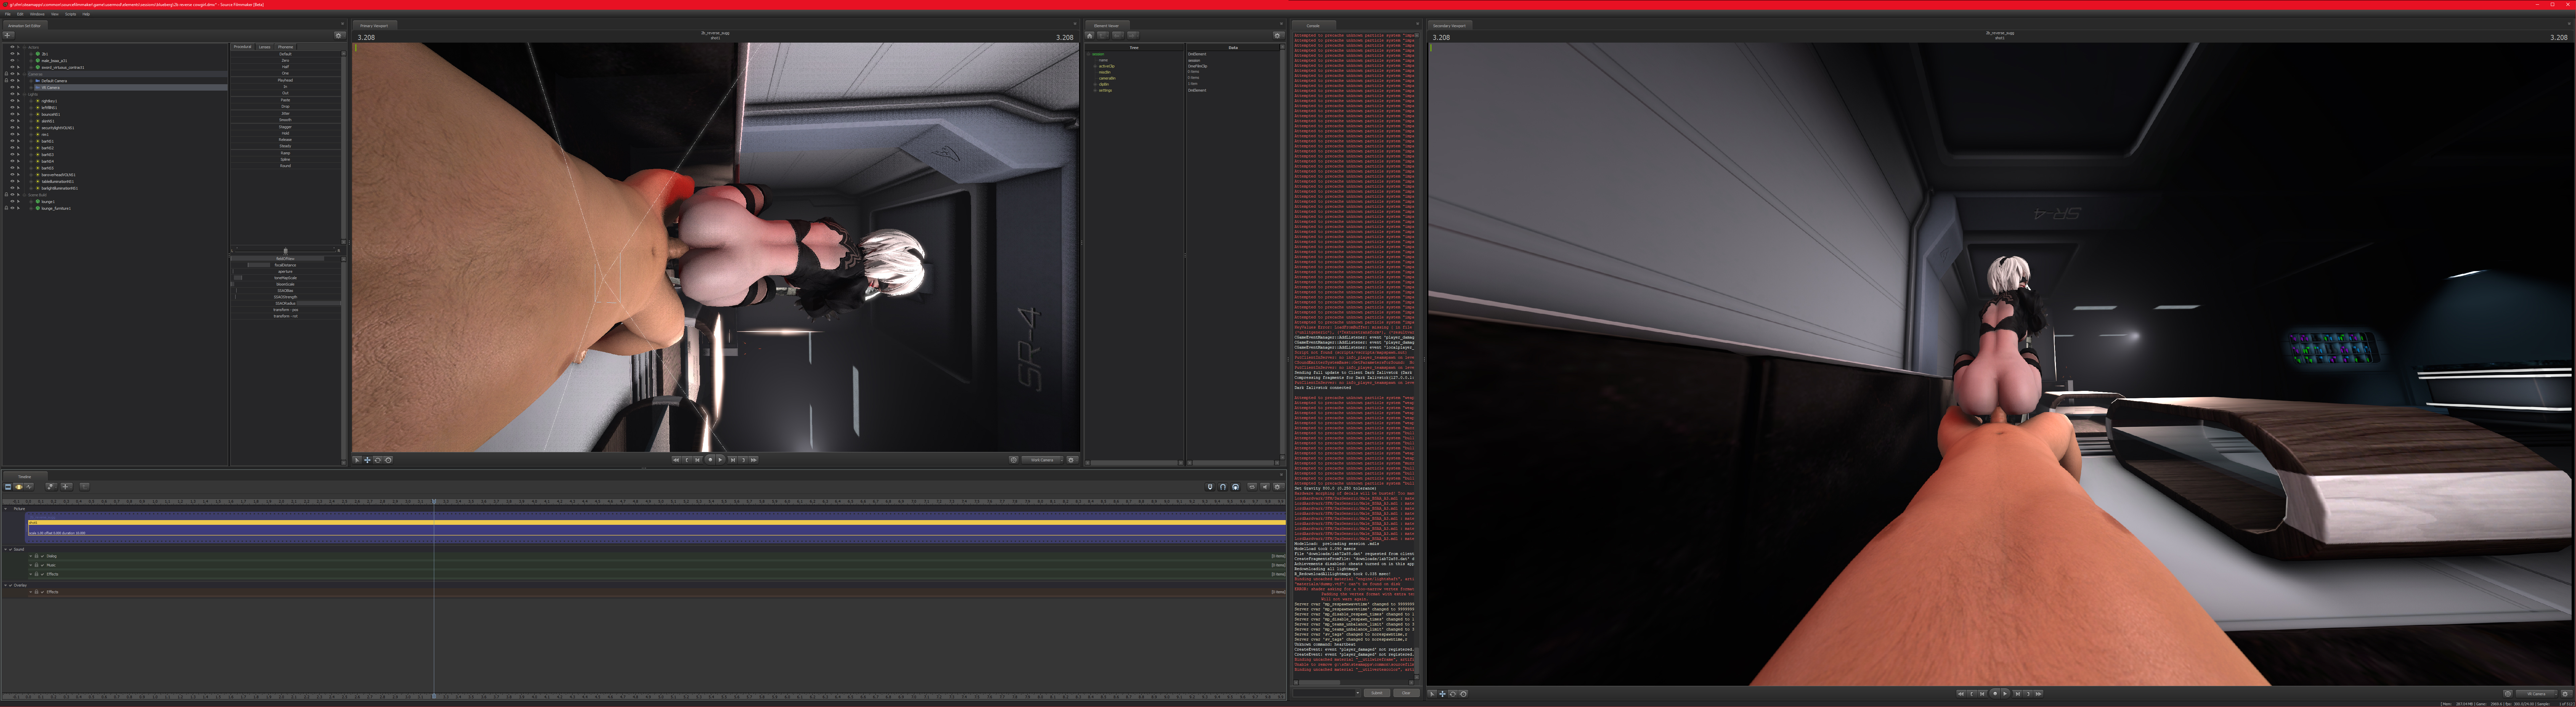This screenshot has width=2576, height=707.
Task: Open the File menu
Action: point(8,14)
